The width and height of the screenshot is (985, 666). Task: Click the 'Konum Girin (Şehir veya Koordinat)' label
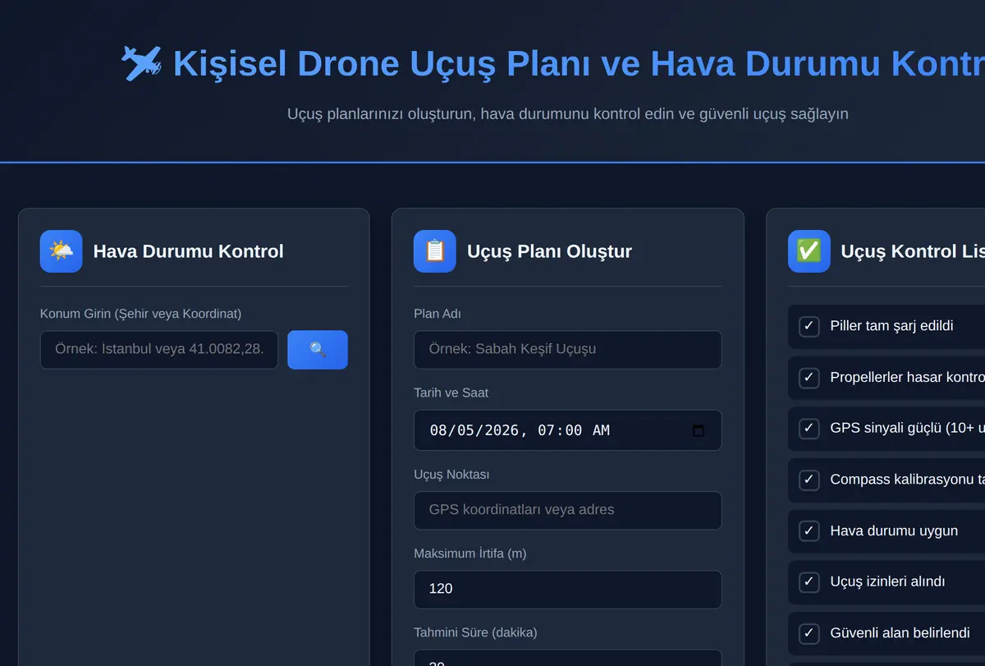click(141, 314)
